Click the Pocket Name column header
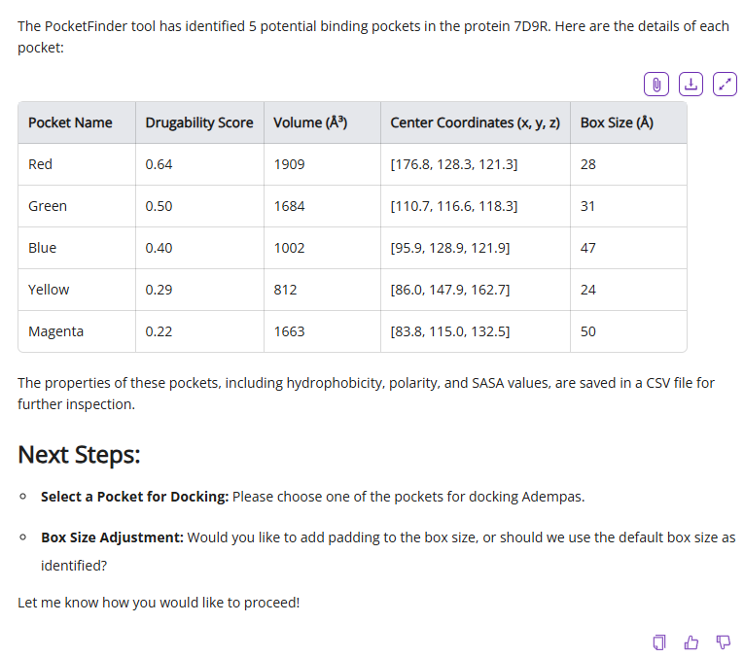This screenshot has height=658, width=744. pos(70,122)
